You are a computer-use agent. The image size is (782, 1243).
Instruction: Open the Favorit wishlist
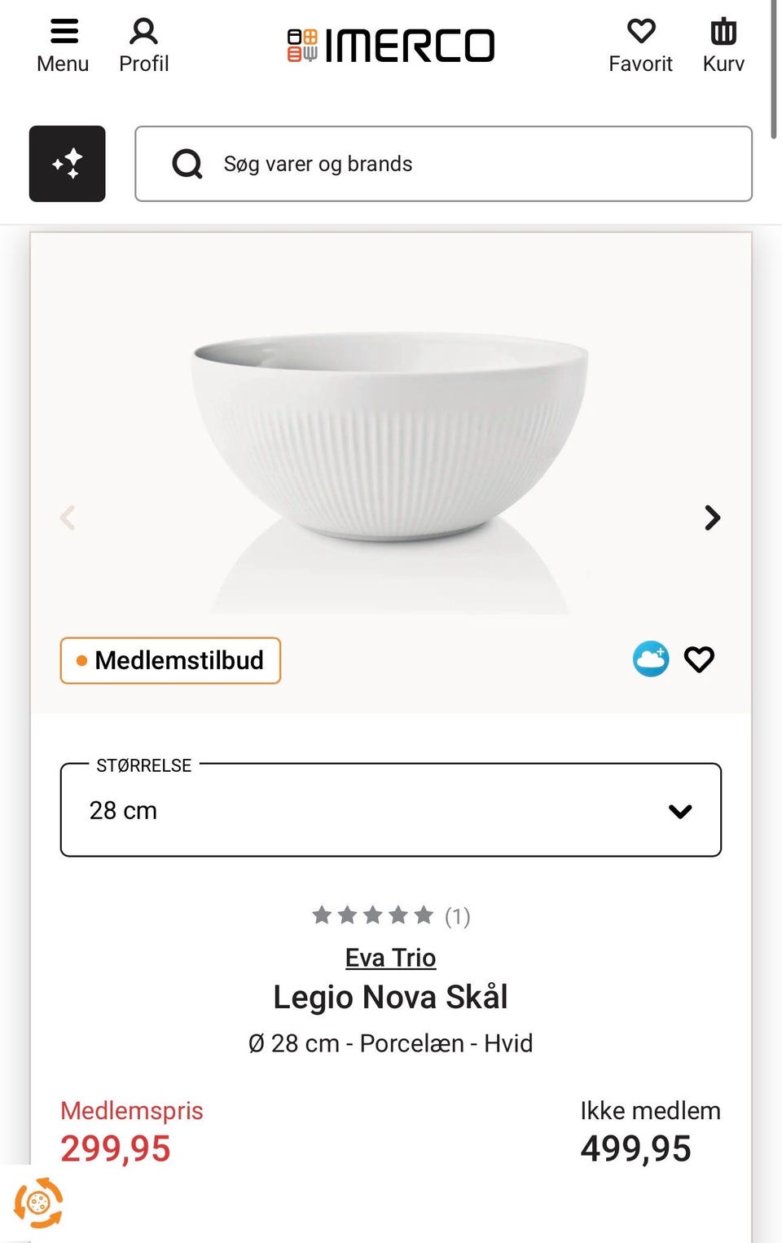click(641, 42)
